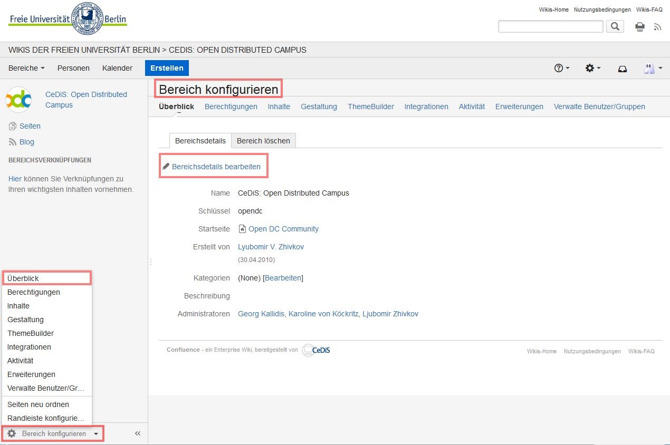Click CeDiS: Open Distributed Campus sidebar title
Screen dimensions: 670x445
click(x=86, y=100)
